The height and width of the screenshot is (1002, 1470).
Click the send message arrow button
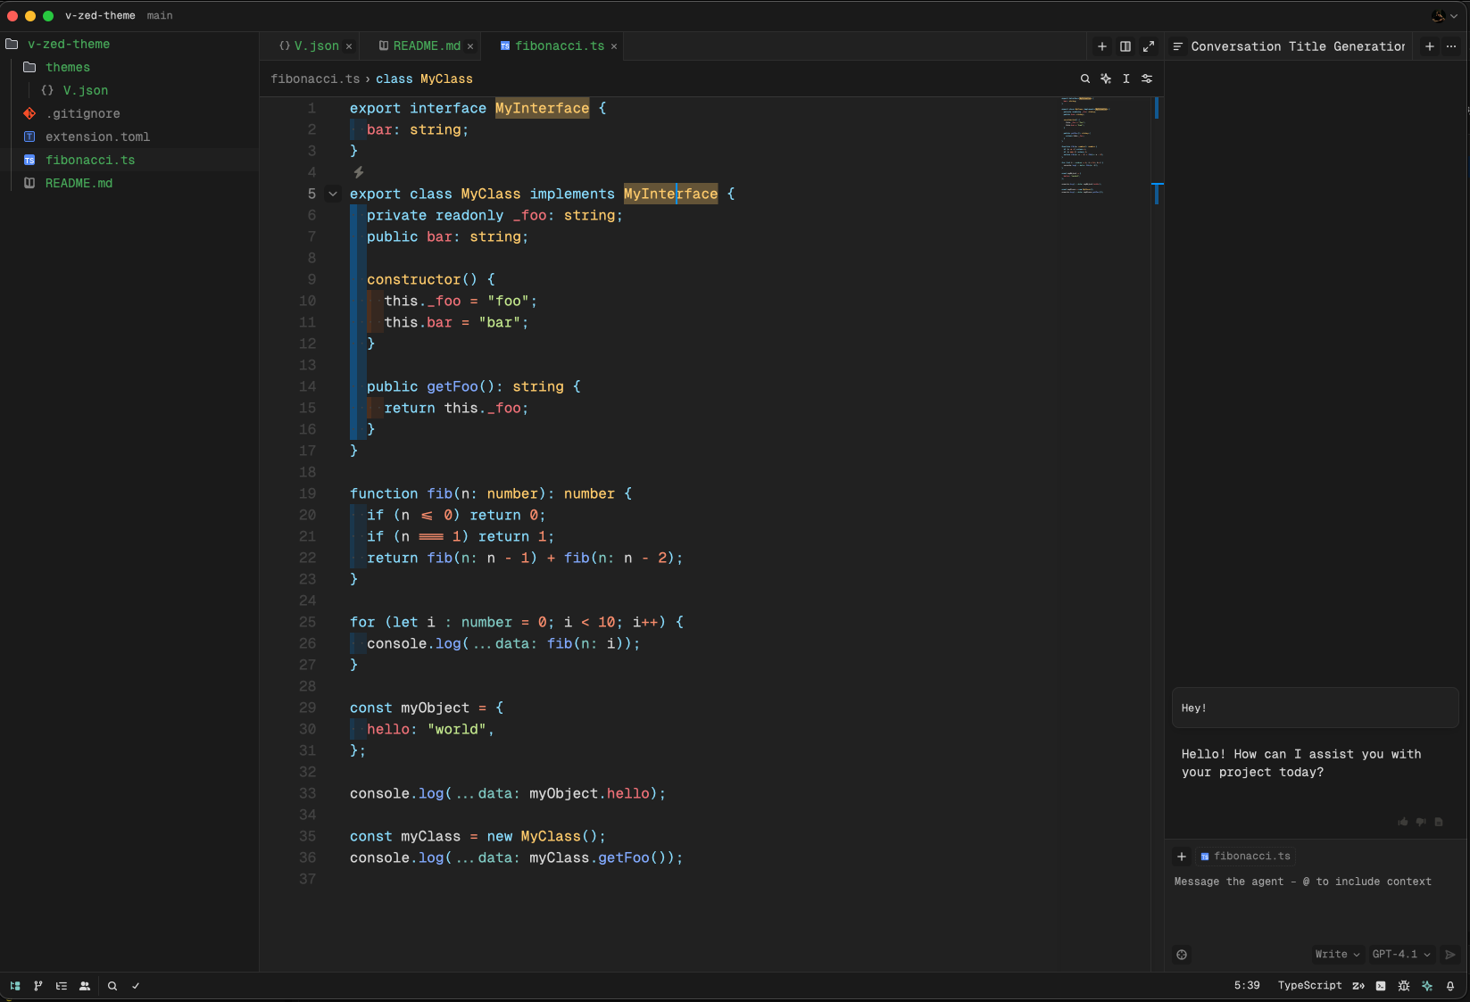pos(1450,955)
